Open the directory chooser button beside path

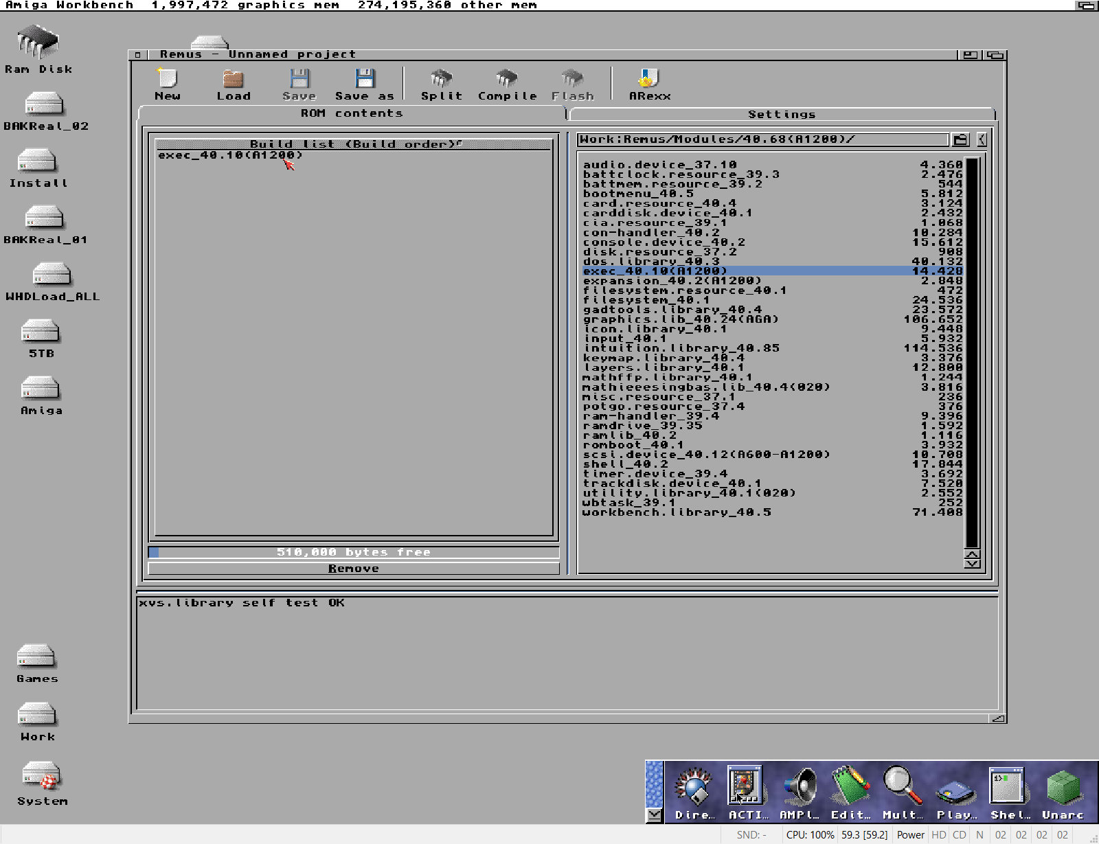point(960,139)
